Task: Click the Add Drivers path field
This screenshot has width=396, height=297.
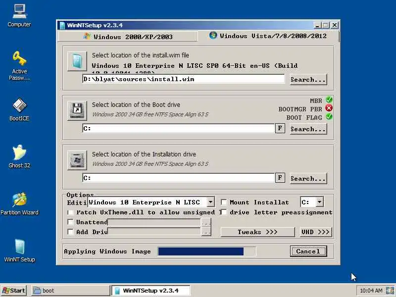Action: coord(154,232)
